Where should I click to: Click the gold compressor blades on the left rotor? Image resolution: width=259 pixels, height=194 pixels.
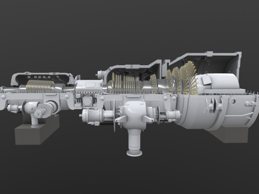40,86
